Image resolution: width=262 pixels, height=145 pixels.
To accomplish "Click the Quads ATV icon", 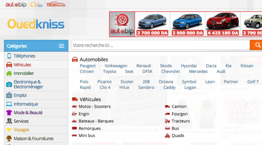I will coord(167,136).
